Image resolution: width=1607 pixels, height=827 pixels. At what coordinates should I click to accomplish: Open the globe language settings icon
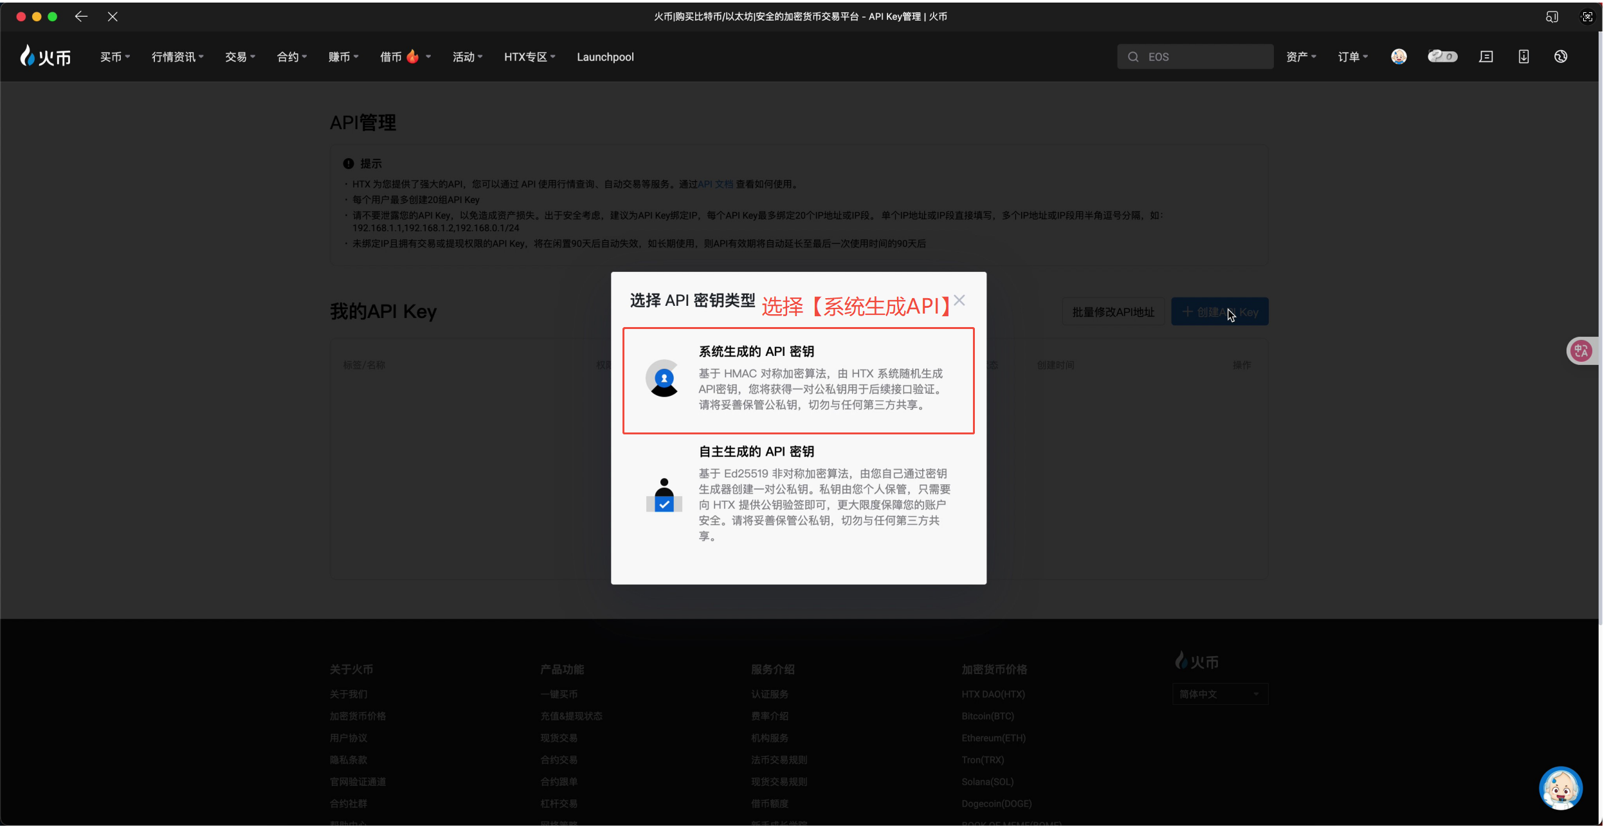tap(1561, 57)
